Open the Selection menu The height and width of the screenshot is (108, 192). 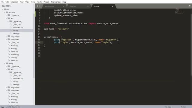(x=14, y=2)
